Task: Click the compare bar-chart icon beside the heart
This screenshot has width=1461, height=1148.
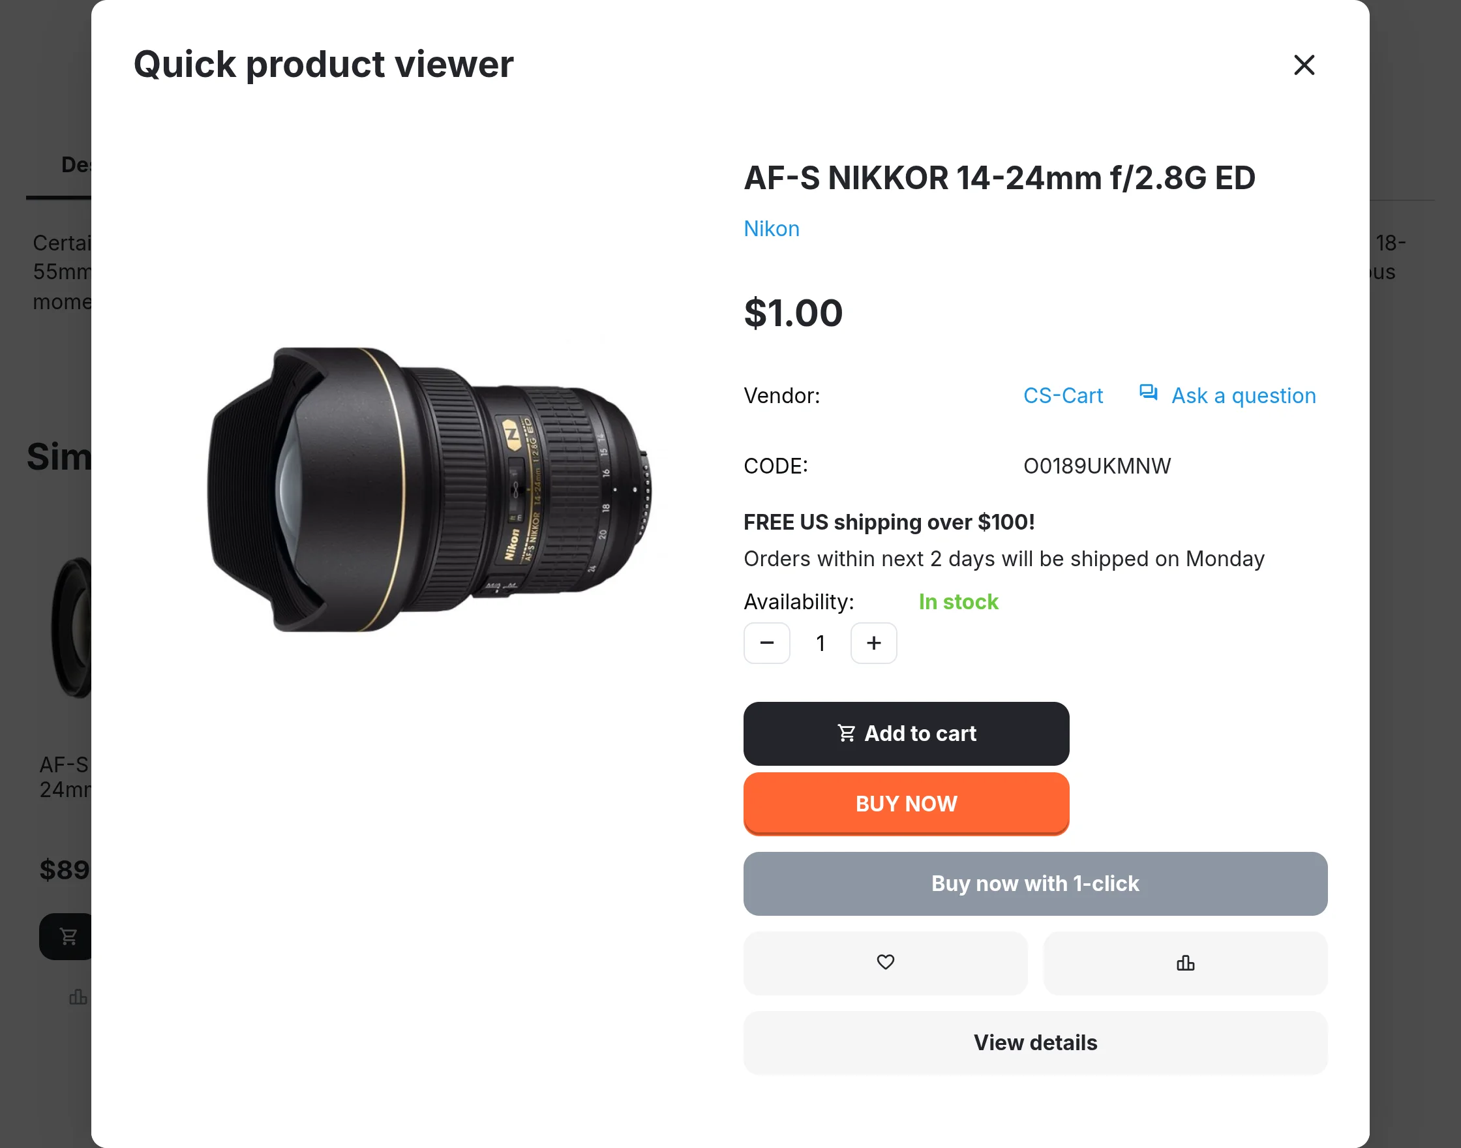Action: [x=1185, y=963]
